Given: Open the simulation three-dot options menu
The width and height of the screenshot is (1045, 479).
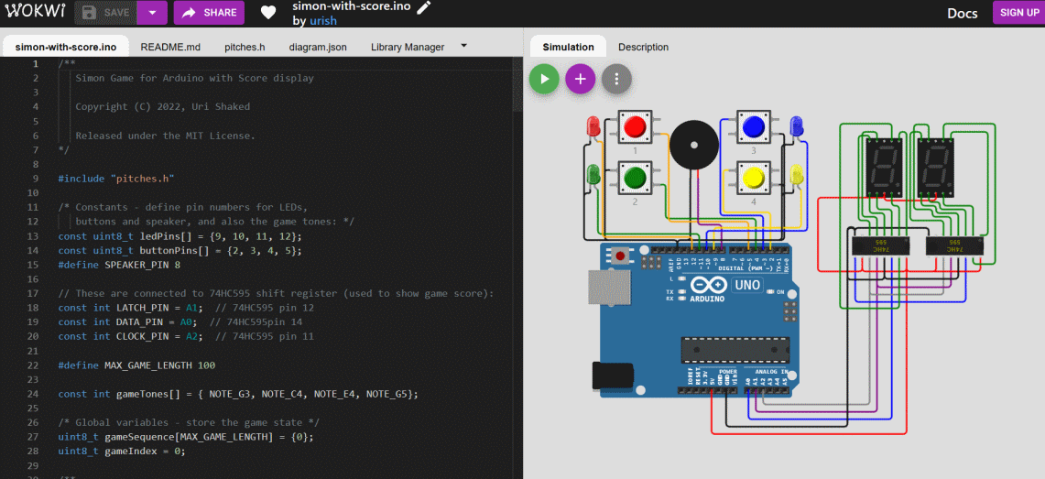Looking at the screenshot, I should click(x=616, y=79).
